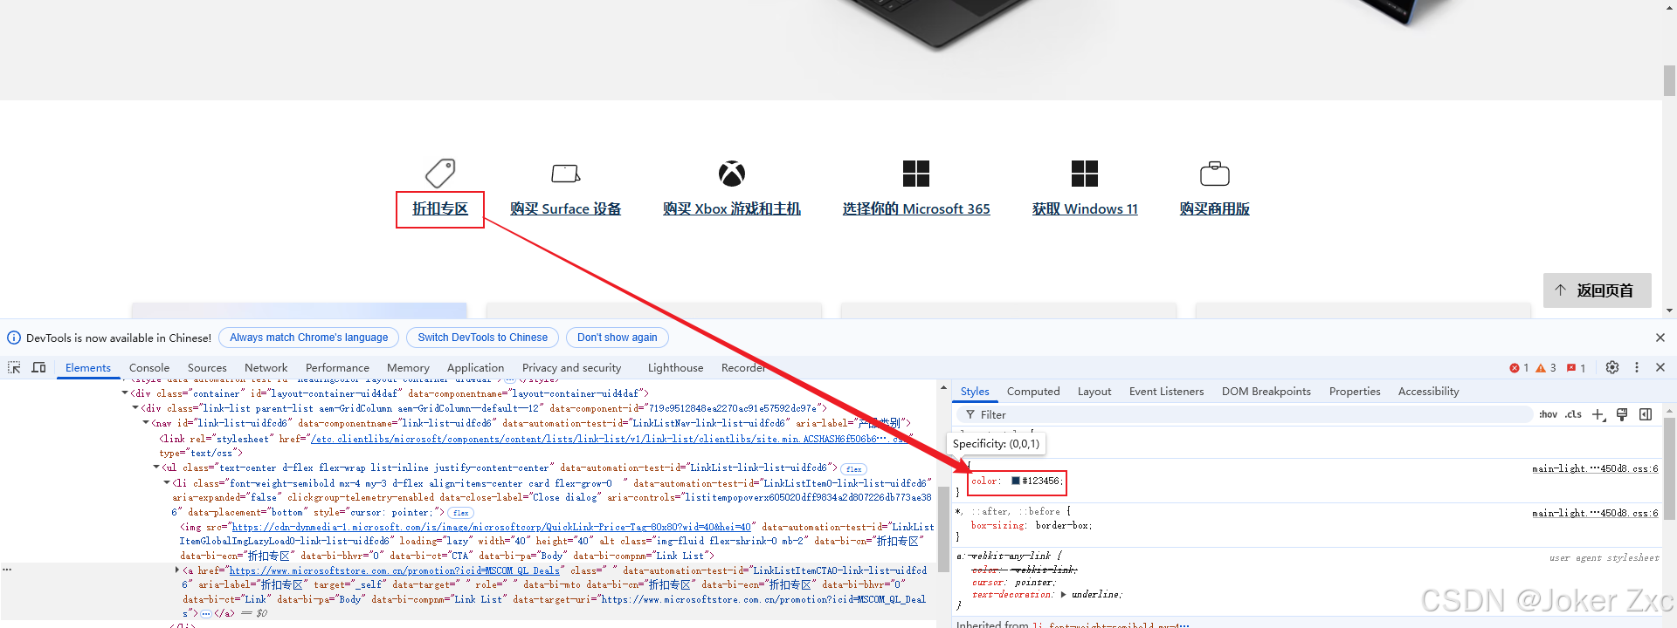Viewport: 1677px width, 628px height.
Task: Switch to the Application tab
Action: (475, 368)
